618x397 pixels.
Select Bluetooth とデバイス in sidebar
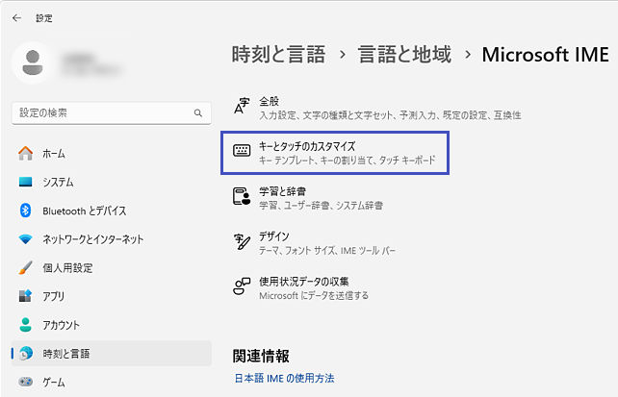pos(84,211)
